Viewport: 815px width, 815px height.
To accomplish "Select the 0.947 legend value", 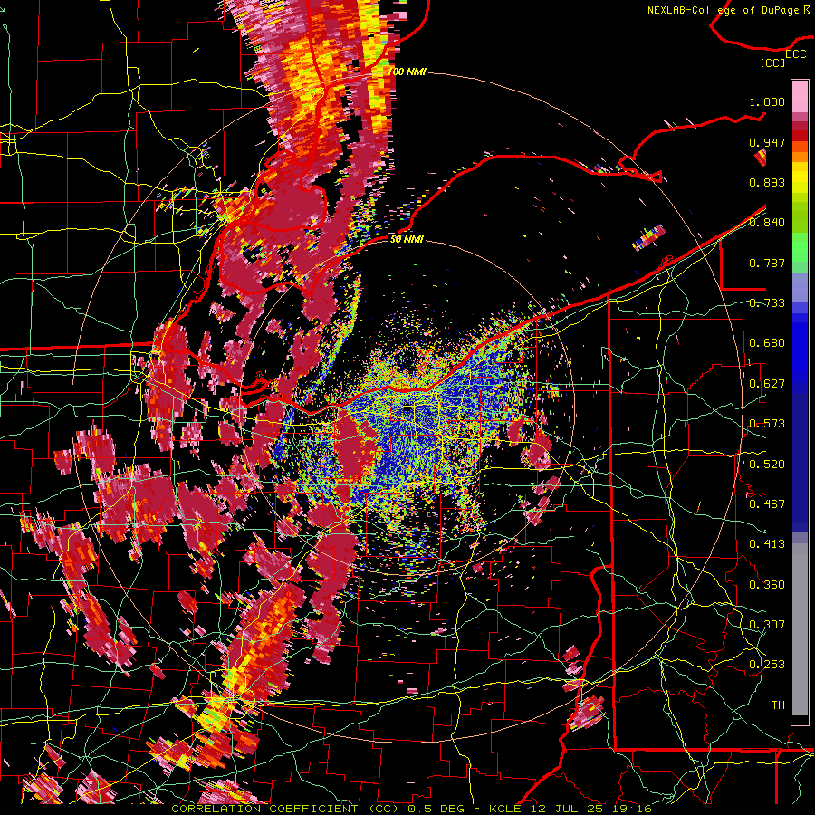I will point(767,142).
